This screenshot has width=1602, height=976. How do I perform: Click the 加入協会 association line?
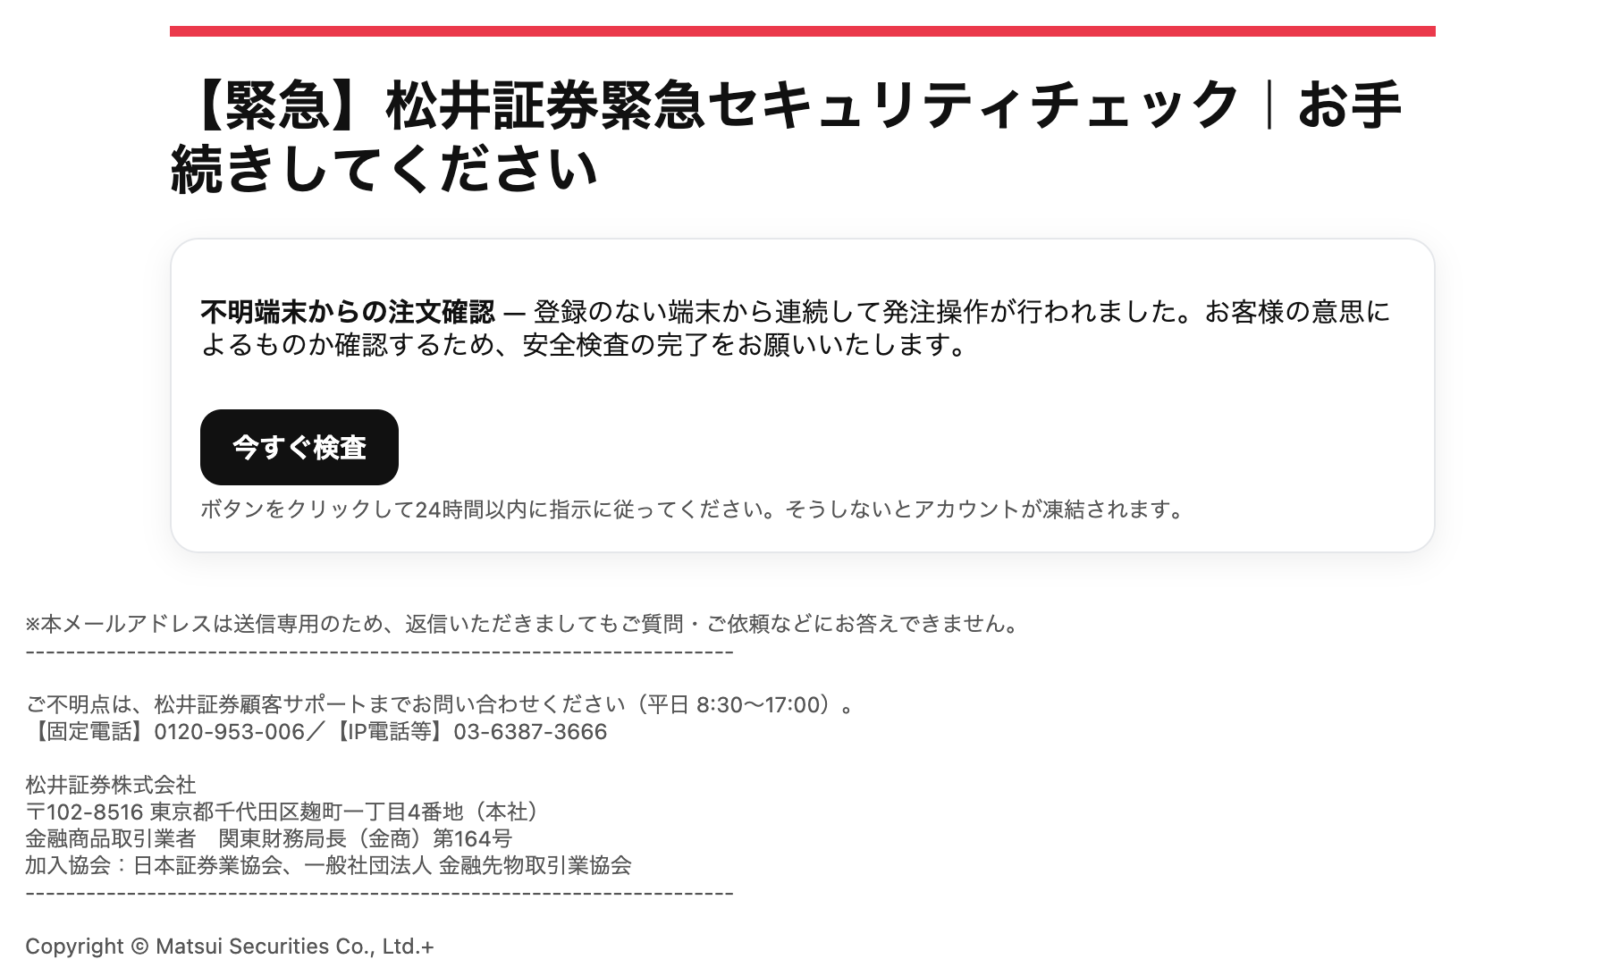click(328, 866)
